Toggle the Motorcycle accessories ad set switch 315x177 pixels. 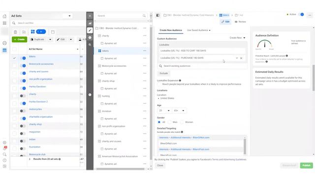(x=23, y=65)
